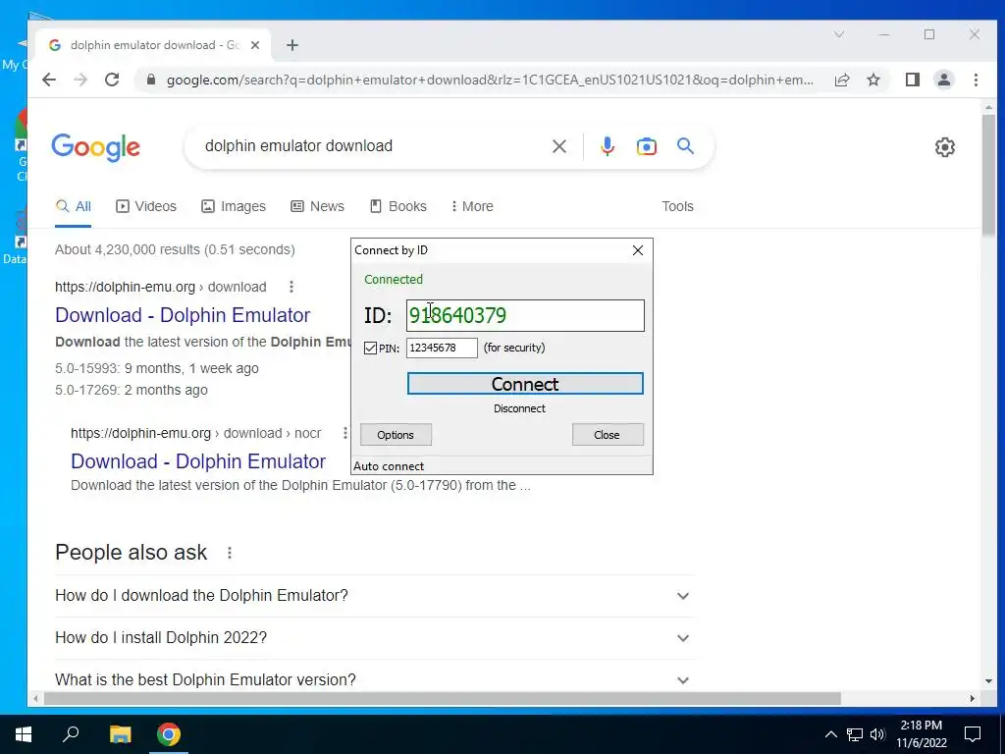Click the Connect button in dialog
Image resolution: width=1005 pixels, height=754 pixels.
(x=525, y=384)
